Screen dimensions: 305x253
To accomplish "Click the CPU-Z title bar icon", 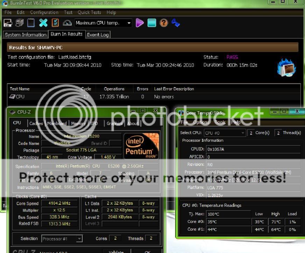I will pos(12,112).
